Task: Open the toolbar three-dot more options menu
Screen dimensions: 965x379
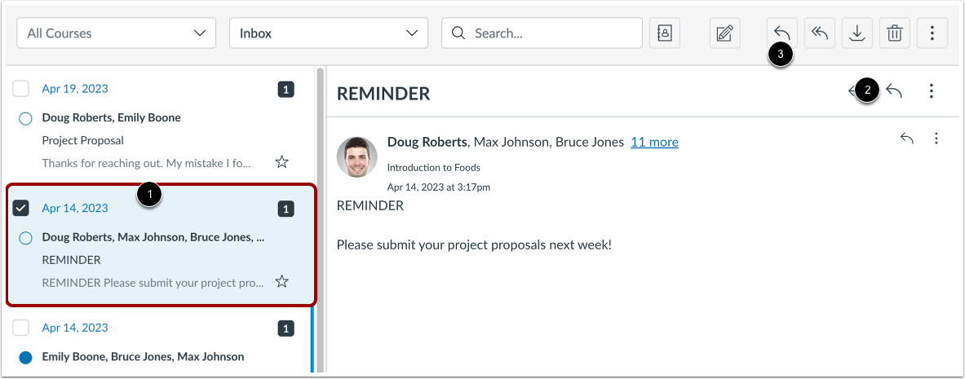Action: (932, 33)
